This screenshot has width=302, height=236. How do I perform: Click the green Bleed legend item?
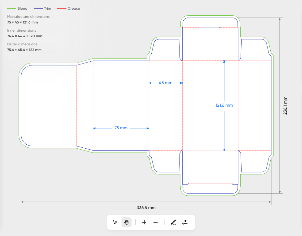(x=18, y=8)
